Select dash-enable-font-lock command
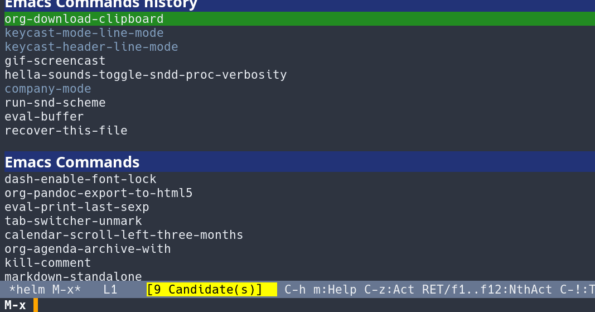 [x=80, y=179]
